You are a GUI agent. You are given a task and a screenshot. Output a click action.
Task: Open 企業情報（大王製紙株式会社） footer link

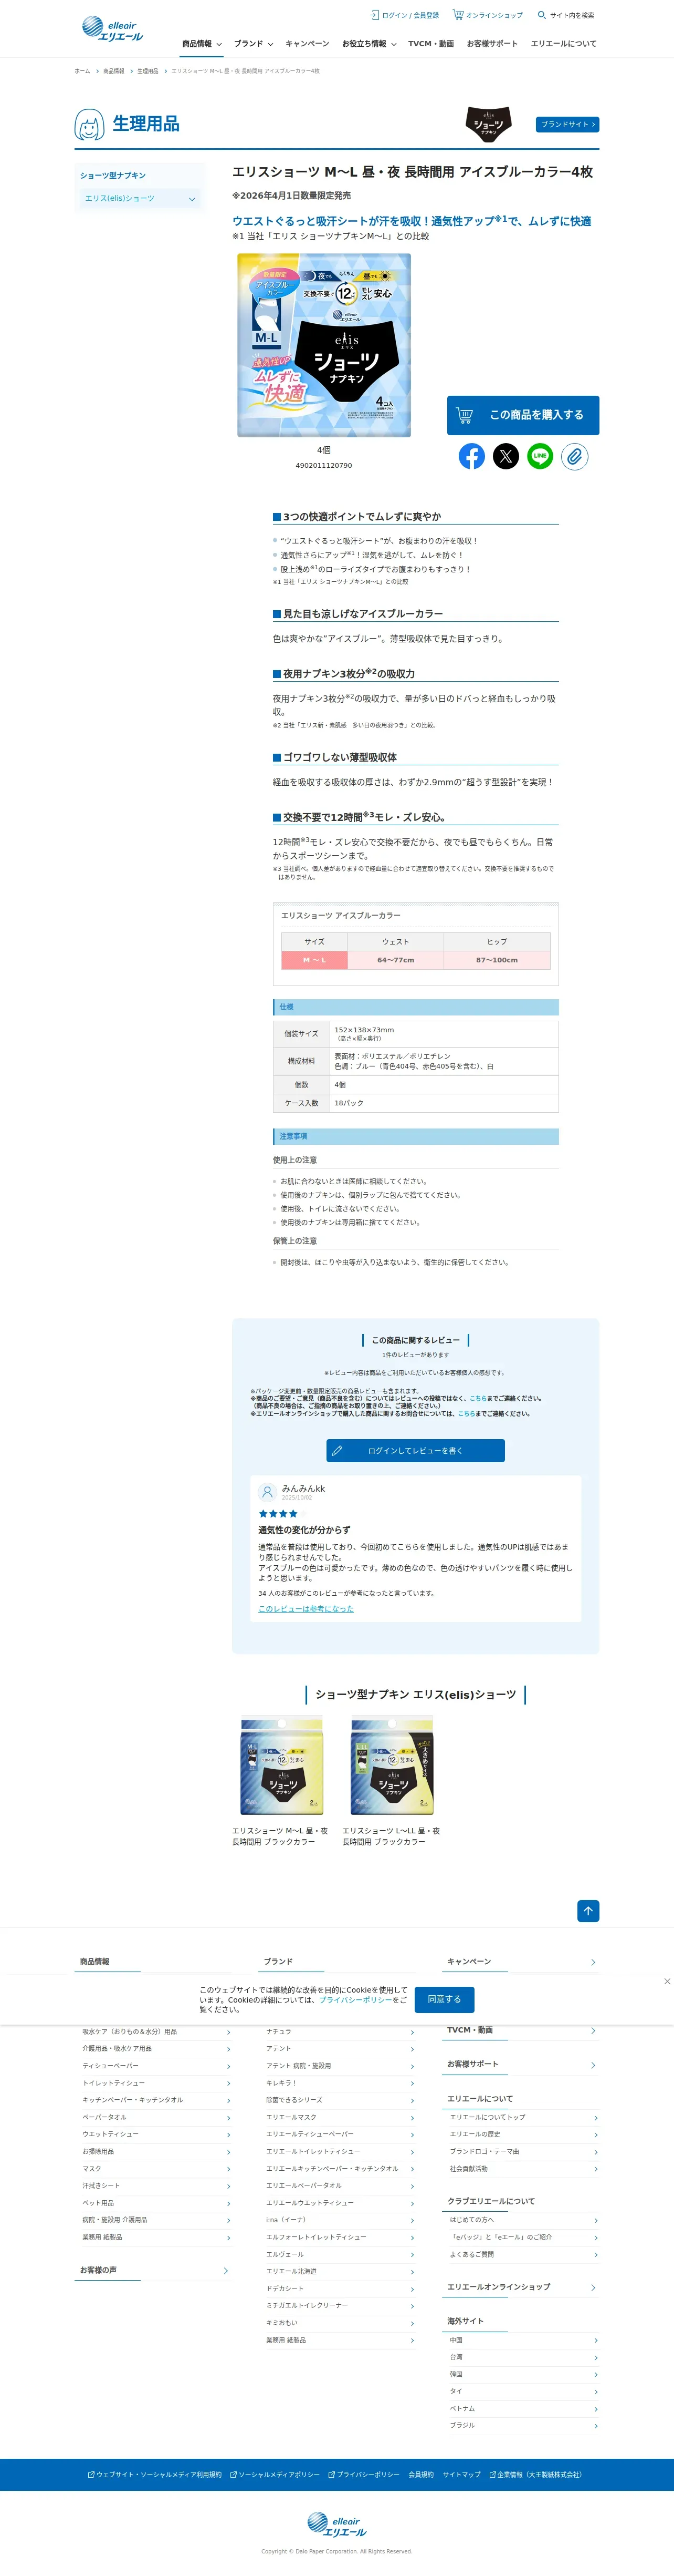click(535, 2475)
